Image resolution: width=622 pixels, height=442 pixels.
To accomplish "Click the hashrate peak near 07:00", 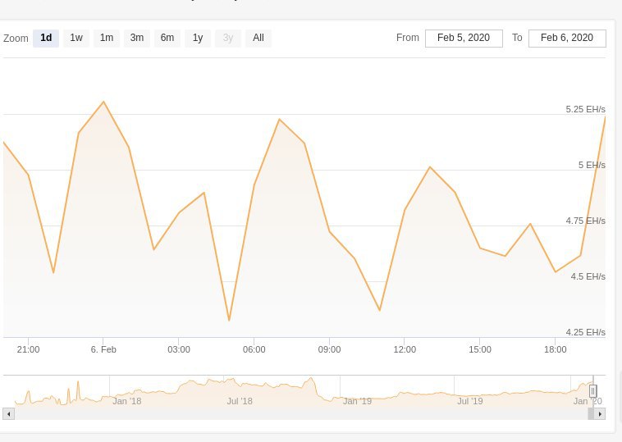I will 279,119.
